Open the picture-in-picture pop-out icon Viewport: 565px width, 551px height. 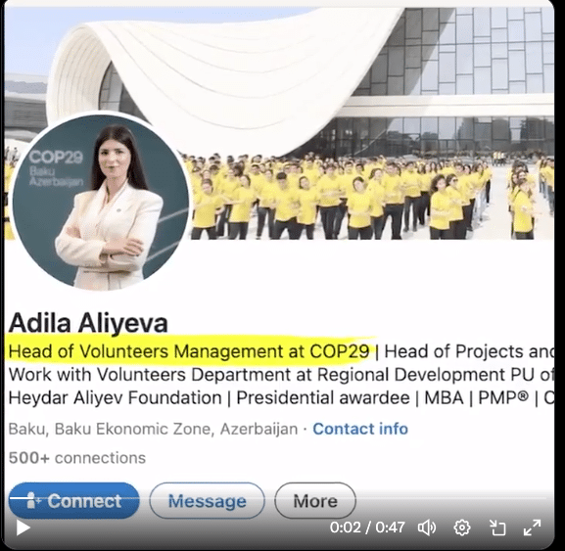(x=497, y=528)
